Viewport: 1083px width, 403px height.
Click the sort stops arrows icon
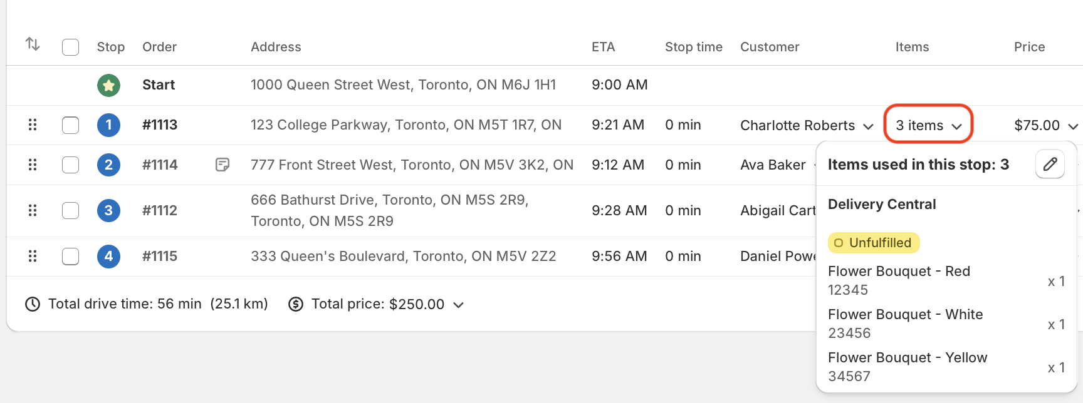tap(33, 44)
